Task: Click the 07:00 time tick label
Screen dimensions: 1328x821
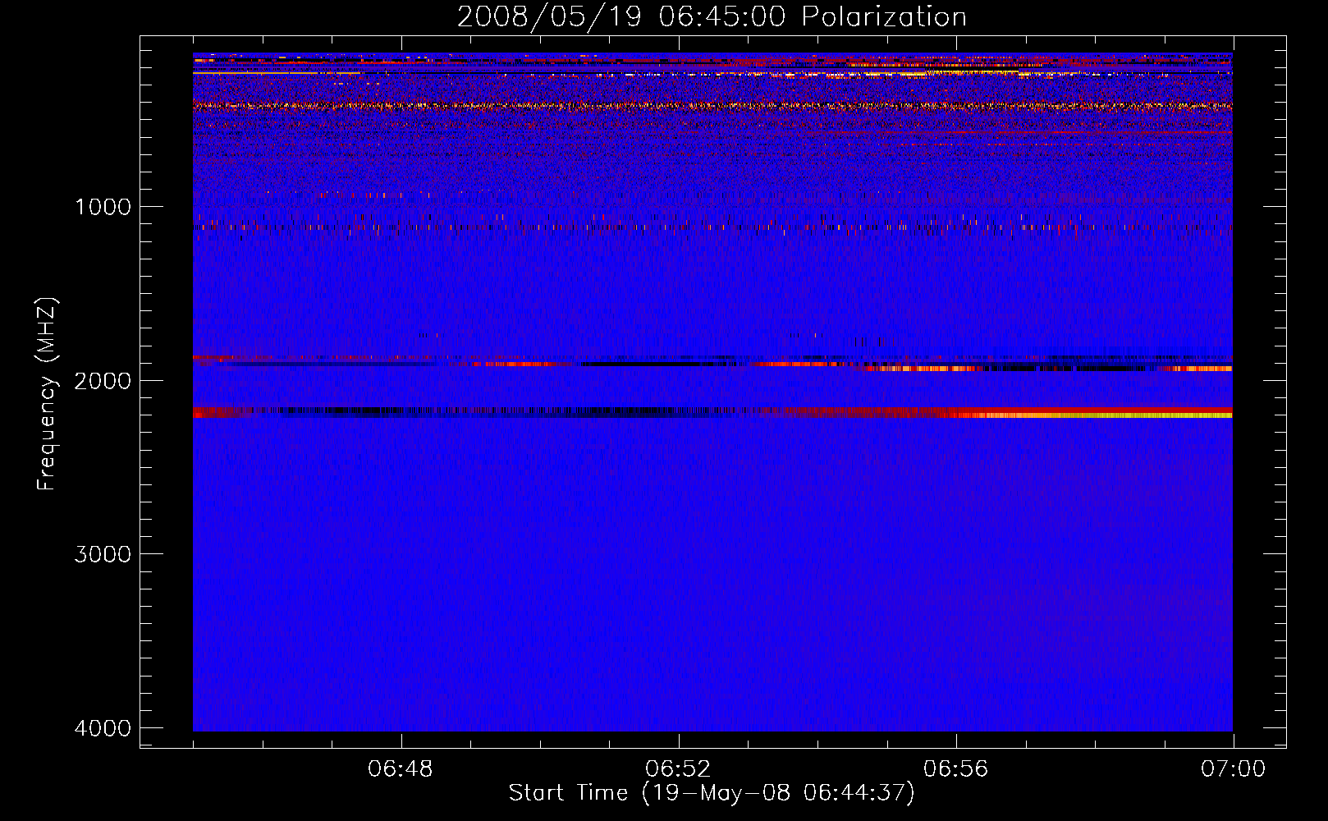Action: pos(1233,769)
